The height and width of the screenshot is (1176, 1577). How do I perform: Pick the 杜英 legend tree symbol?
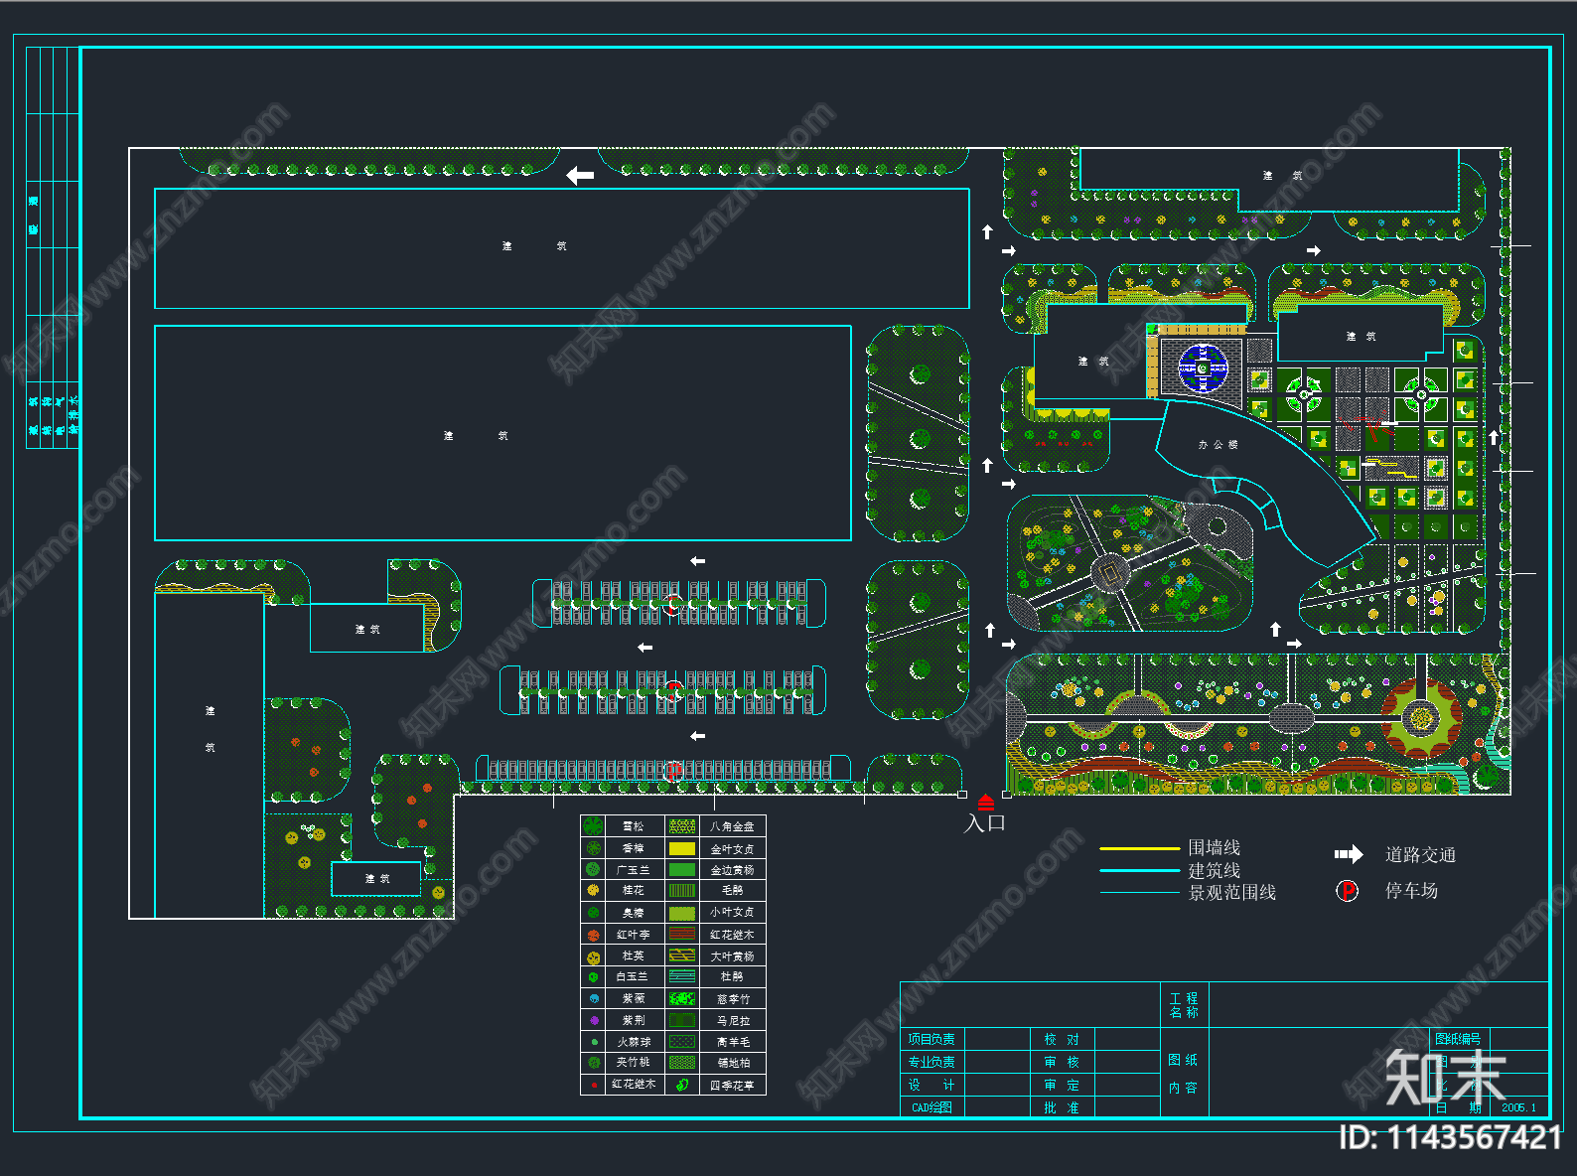tap(593, 957)
